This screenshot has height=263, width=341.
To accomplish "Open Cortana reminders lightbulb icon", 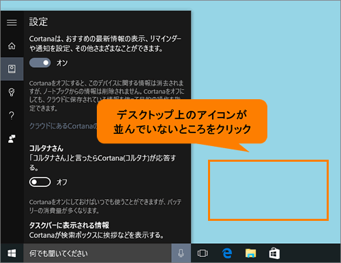I will pos(12,92).
